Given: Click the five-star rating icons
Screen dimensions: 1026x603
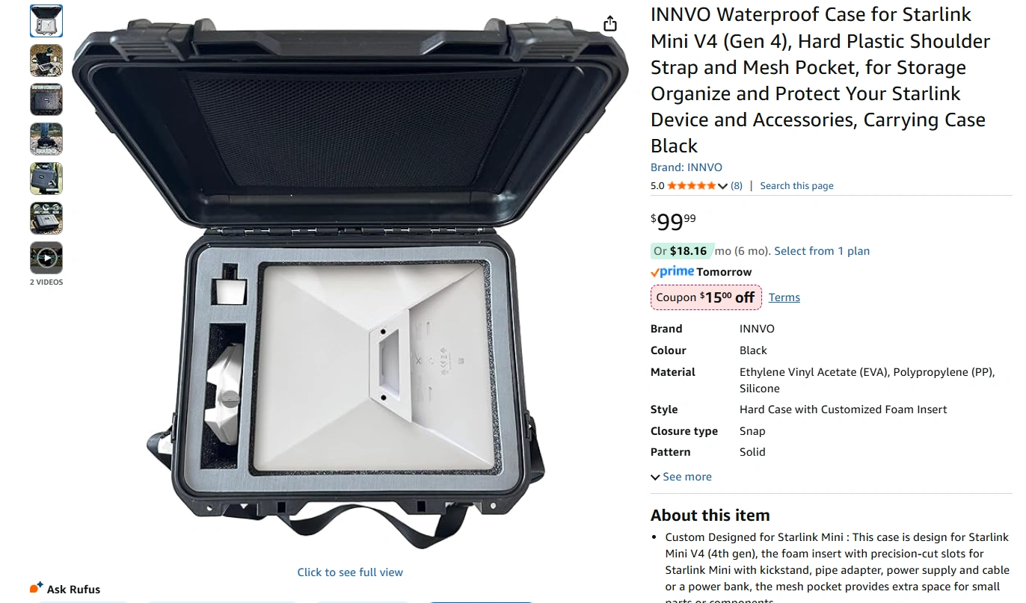Looking at the screenshot, I should pos(691,186).
